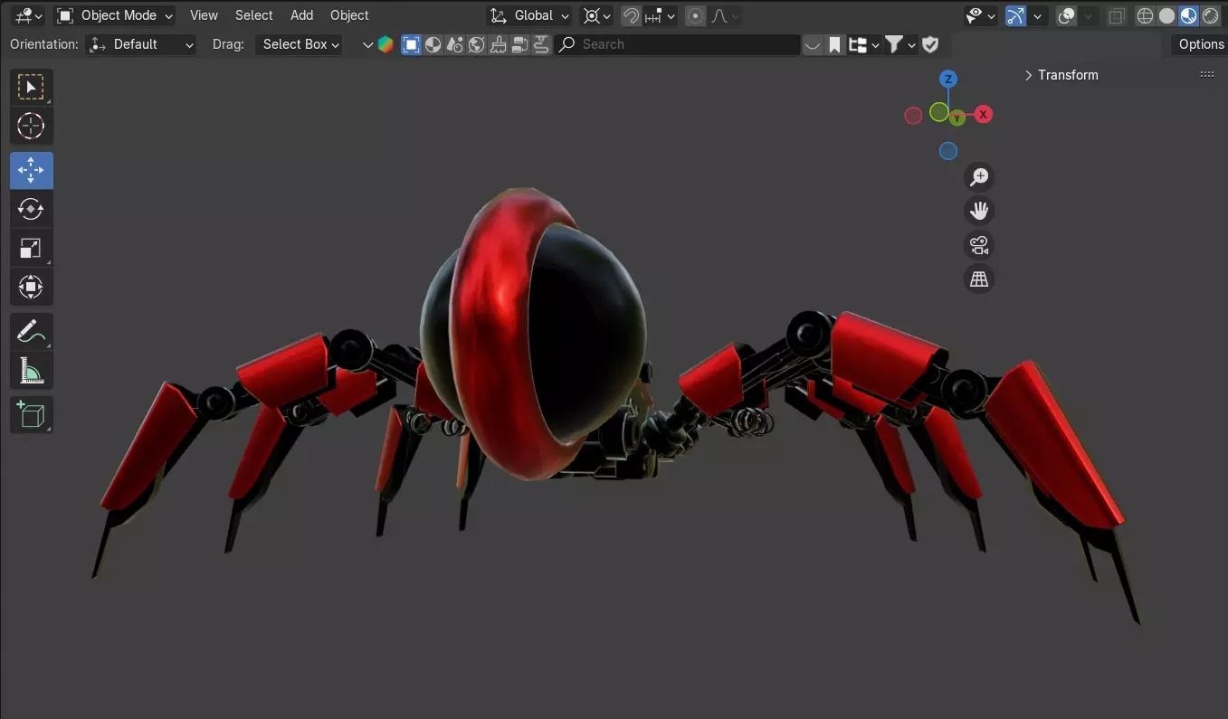Open the proportional falloff curve dropdown
1228x719 pixels.
click(725, 15)
